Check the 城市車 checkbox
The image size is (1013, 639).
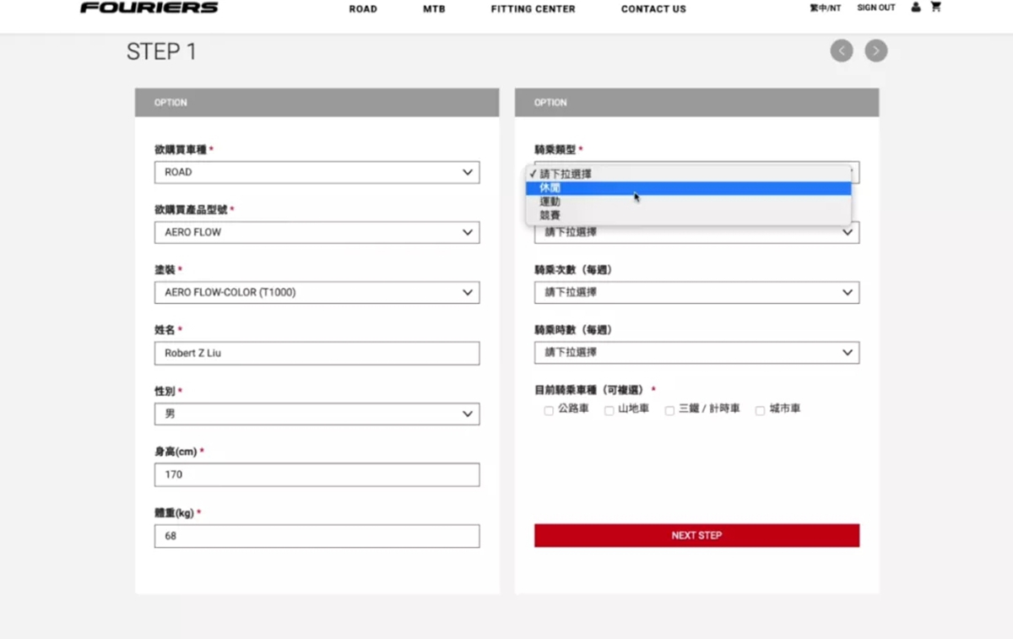[760, 410]
